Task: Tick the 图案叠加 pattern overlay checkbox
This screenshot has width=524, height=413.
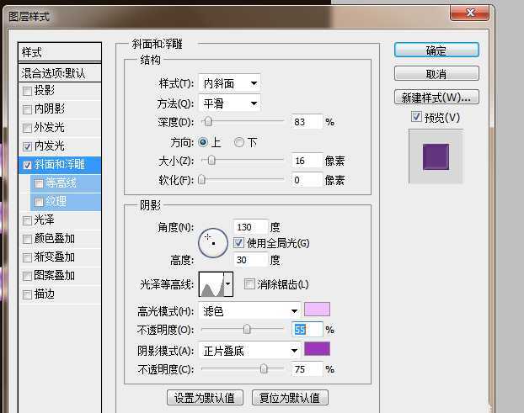Action: point(27,276)
